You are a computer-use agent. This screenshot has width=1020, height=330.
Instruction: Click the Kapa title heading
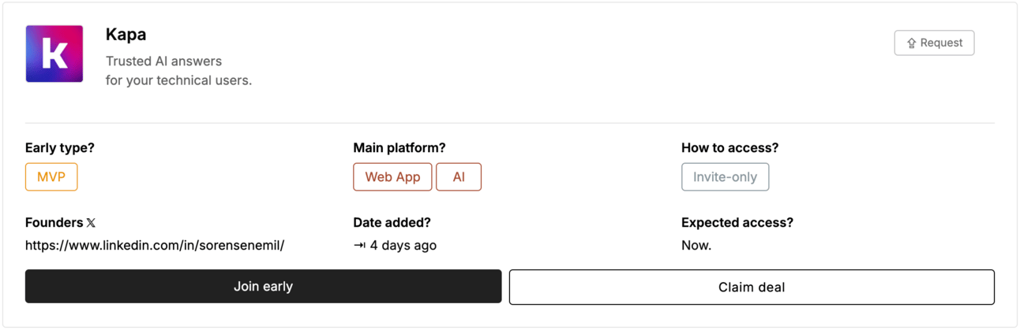[x=126, y=35]
